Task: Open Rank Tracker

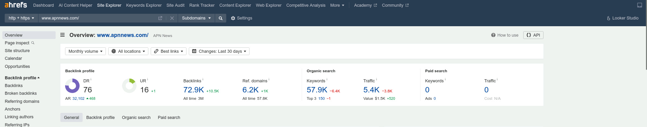Action: coord(202,5)
